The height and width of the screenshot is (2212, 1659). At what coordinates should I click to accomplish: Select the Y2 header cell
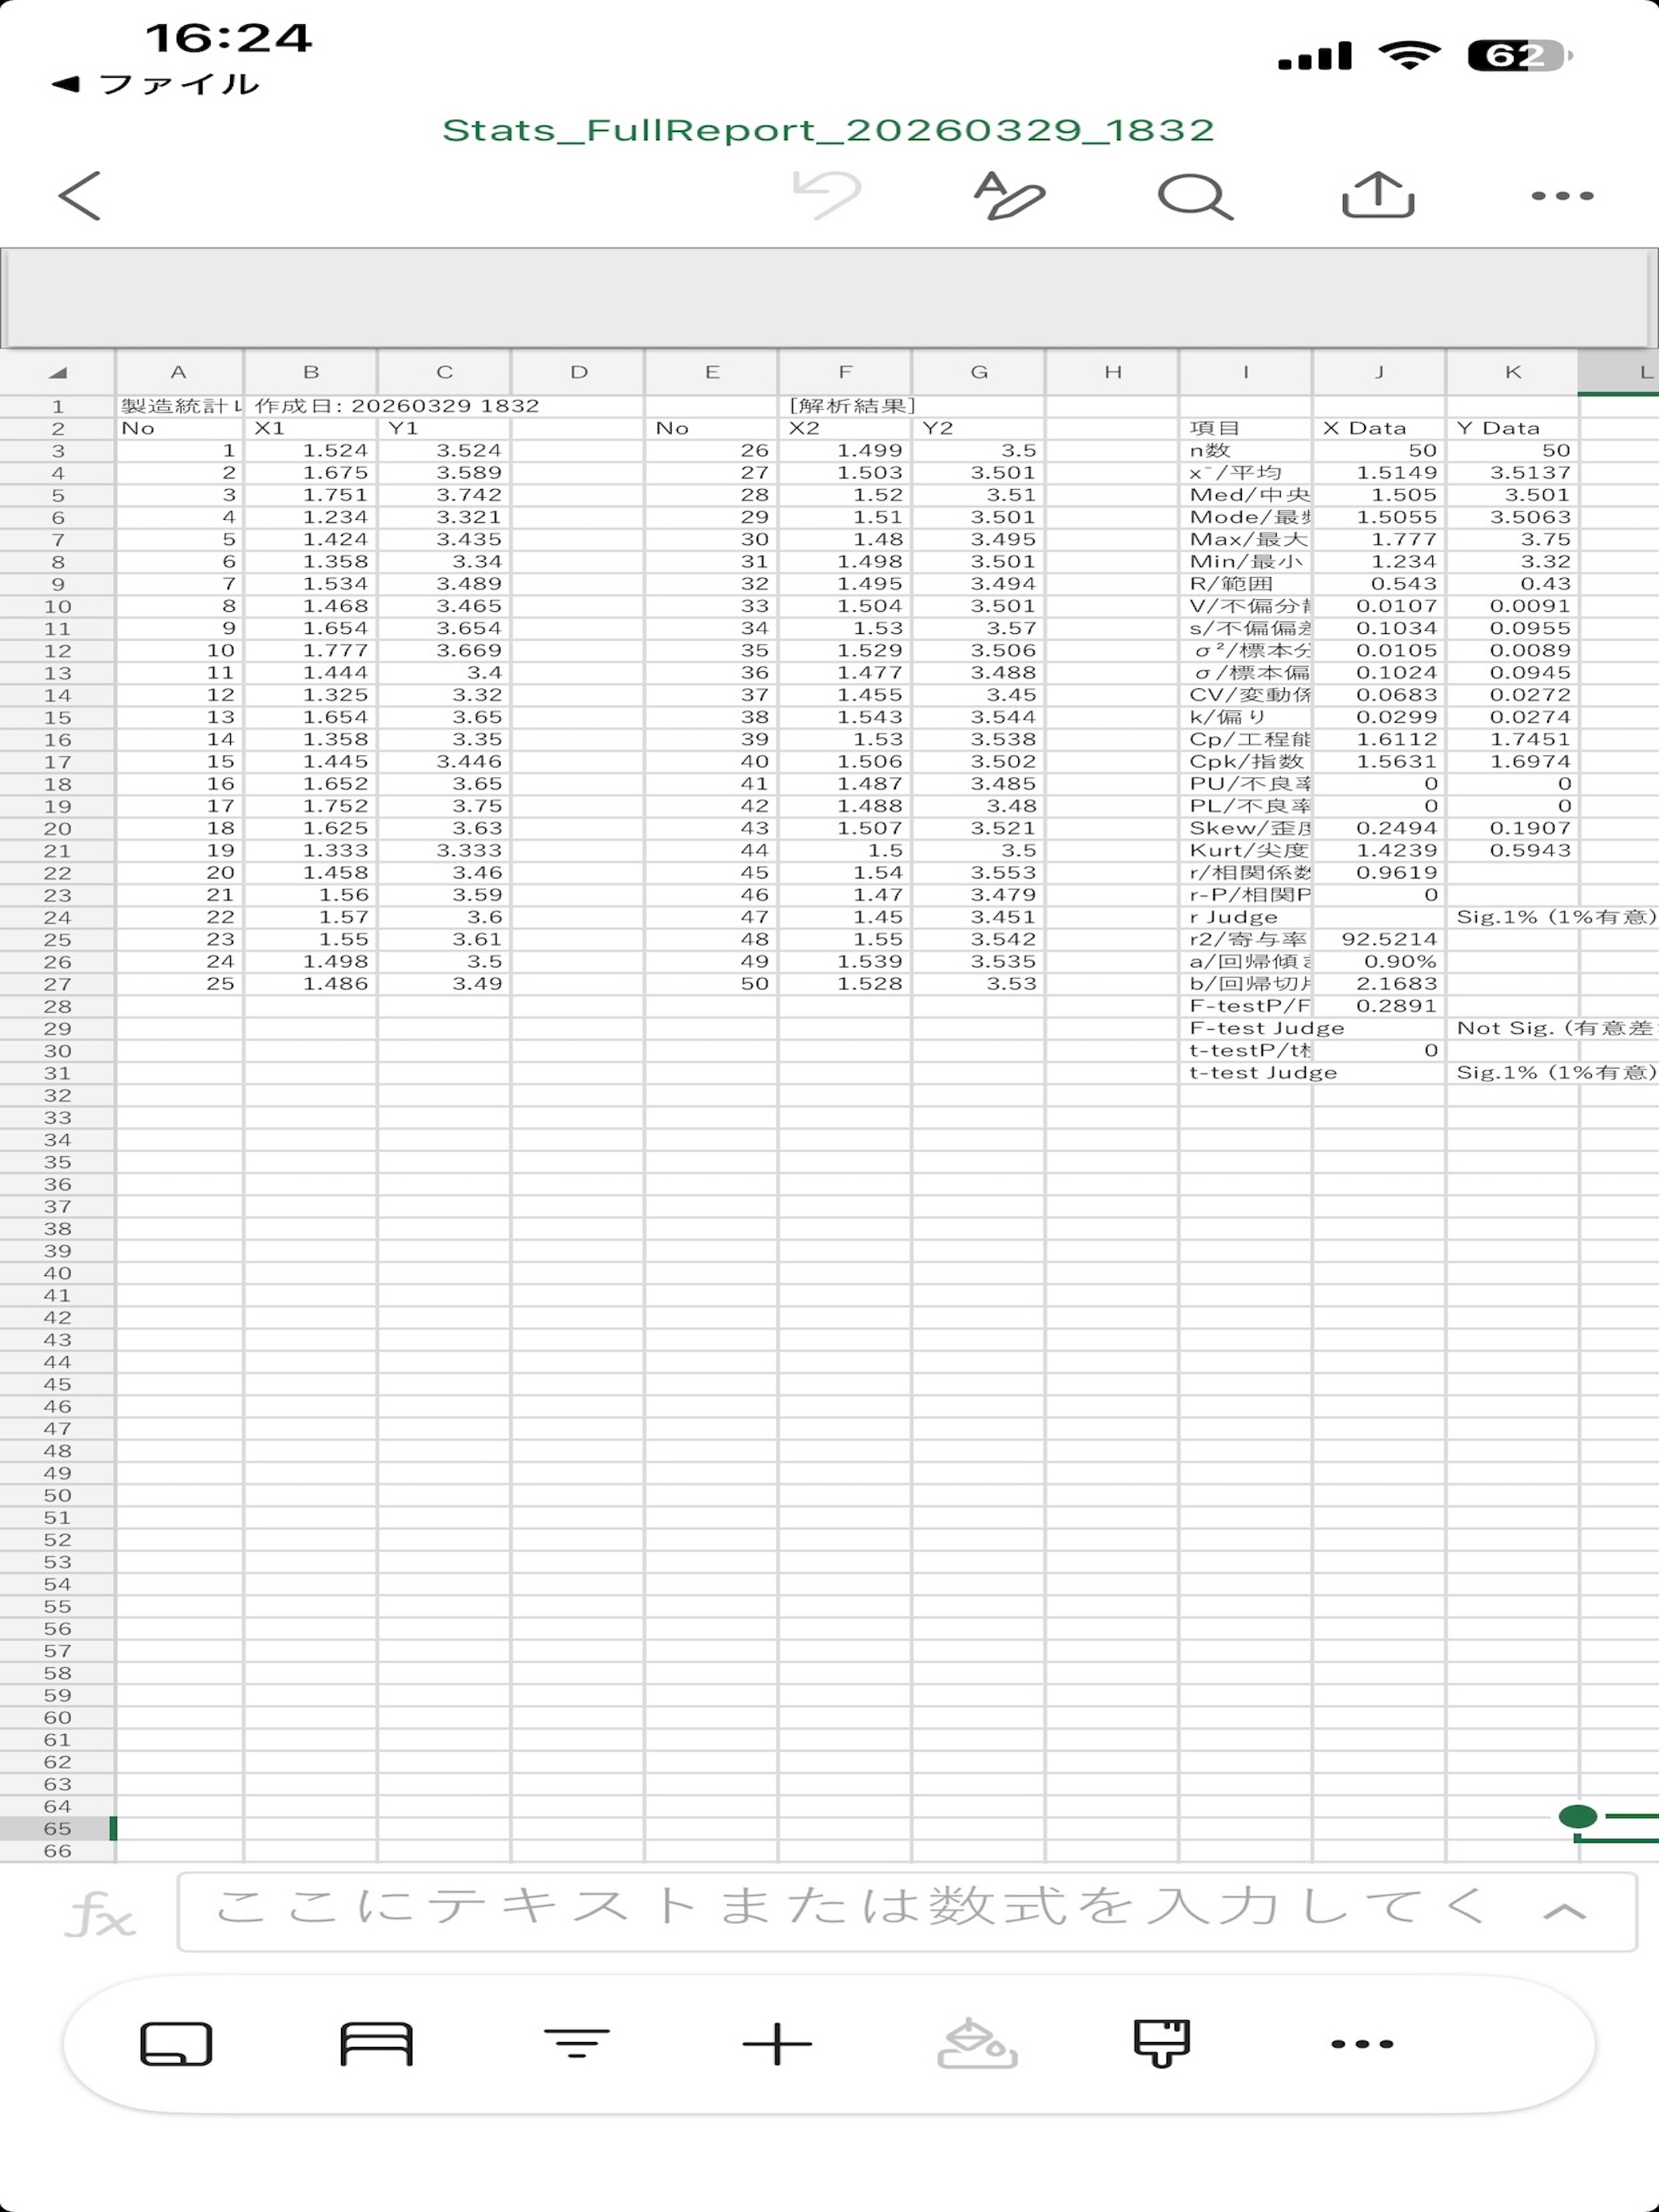tap(979, 428)
